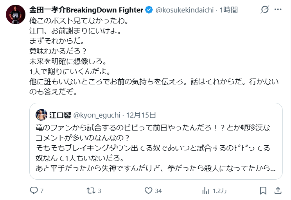The width and height of the screenshot is (291, 200).
Task: Open the more options three-dot menu
Action: coord(278,10)
